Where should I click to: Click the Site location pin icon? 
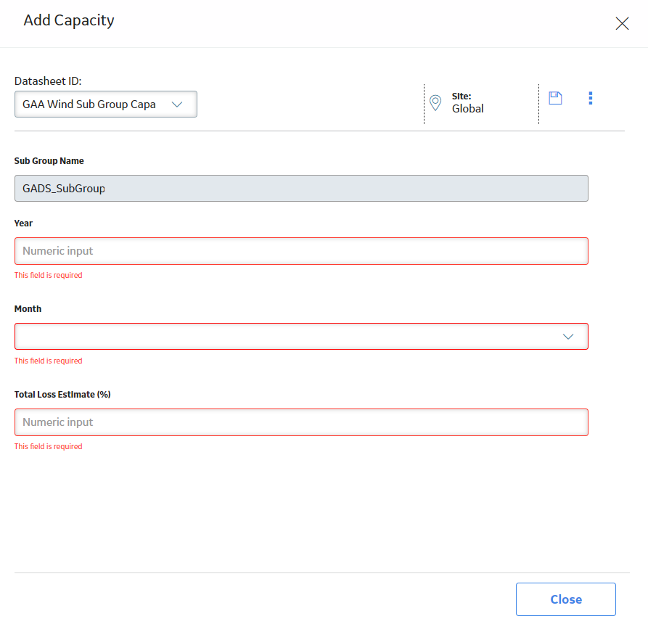(435, 103)
